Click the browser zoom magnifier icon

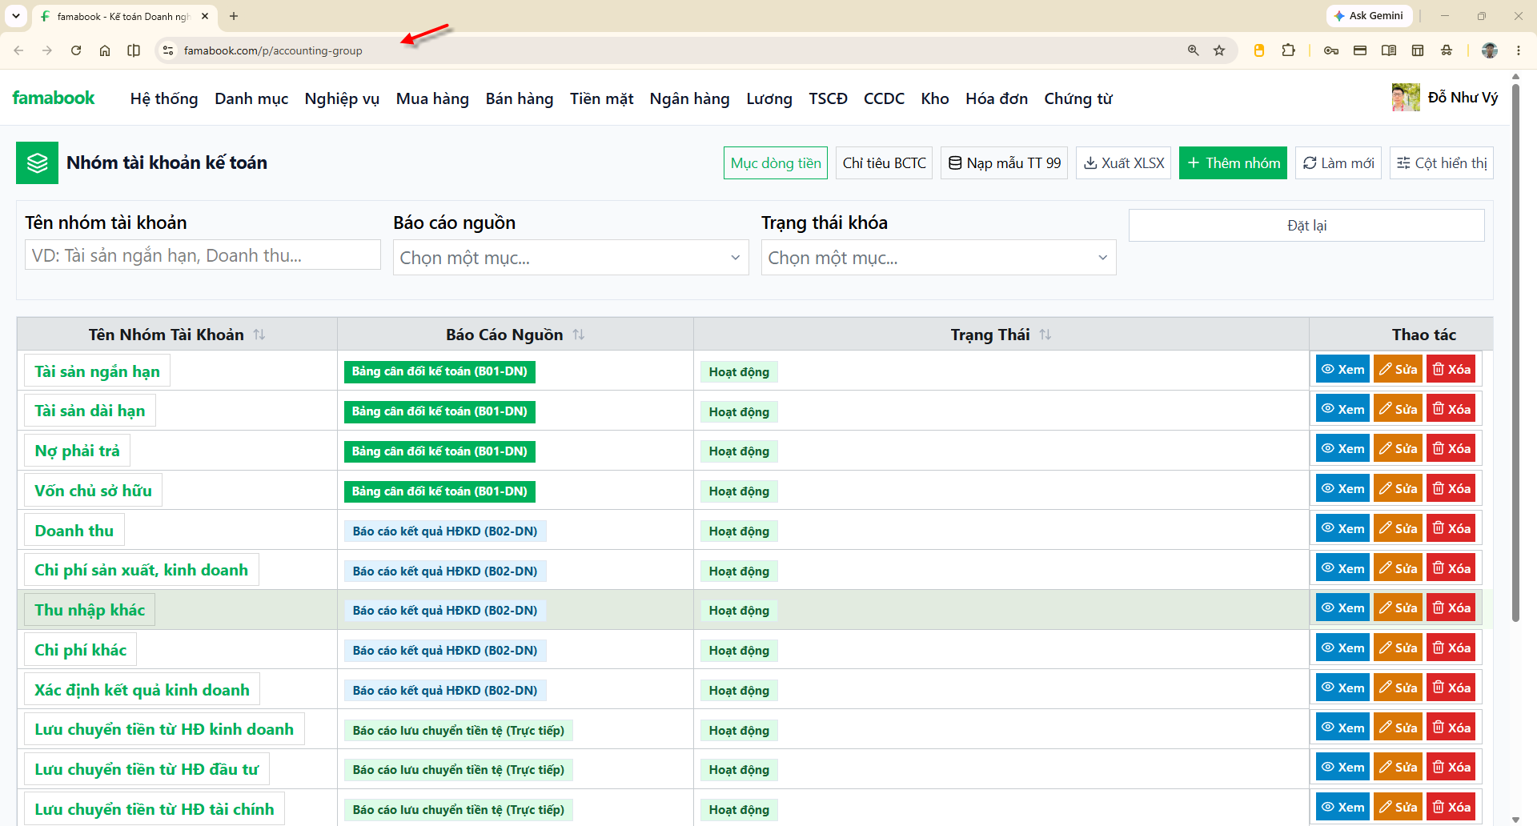1194,50
